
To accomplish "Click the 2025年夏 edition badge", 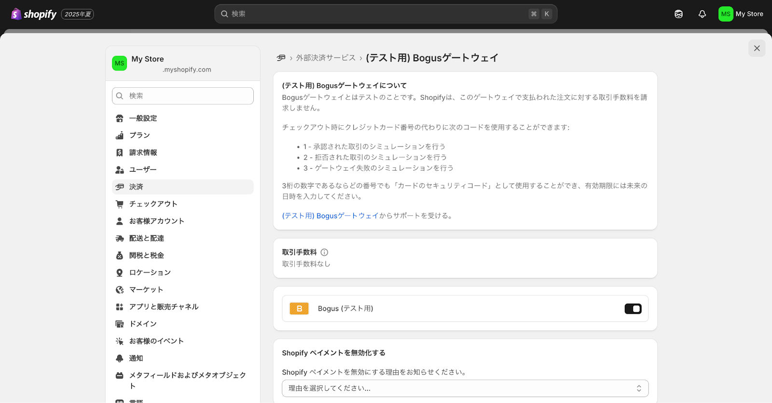I will 78,14.
